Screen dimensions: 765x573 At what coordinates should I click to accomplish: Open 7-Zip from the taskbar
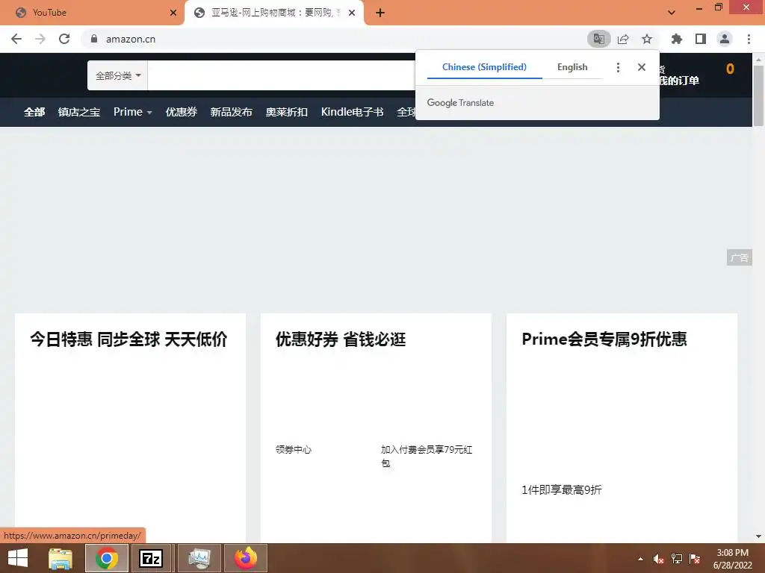click(x=151, y=558)
